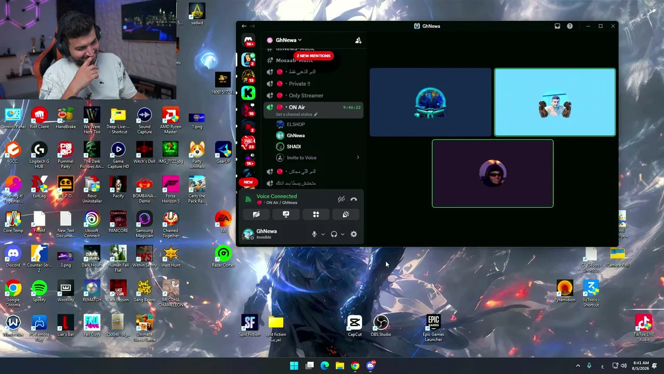Focus the blue-background video tile
The height and width of the screenshot is (374, 664).
point(431,102)
